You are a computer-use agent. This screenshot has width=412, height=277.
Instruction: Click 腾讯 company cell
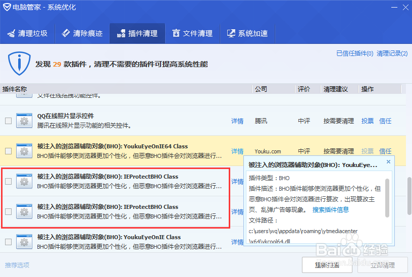tap(261, 121)
